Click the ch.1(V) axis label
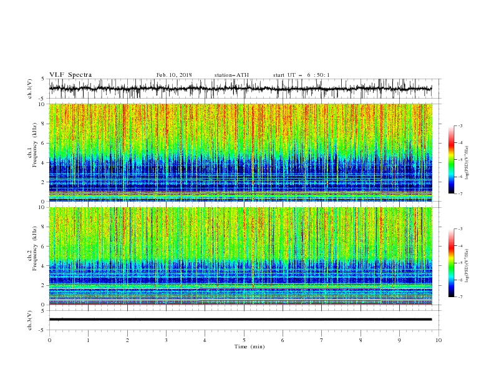This screenshot has height=382, width=494. (x=30, y=89)
